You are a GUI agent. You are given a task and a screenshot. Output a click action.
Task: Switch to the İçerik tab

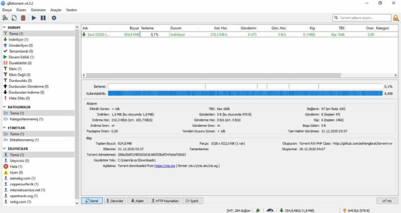tap(192, 201)
